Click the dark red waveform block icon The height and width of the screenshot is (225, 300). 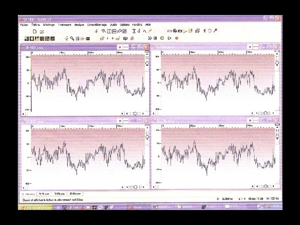point(88,39)
